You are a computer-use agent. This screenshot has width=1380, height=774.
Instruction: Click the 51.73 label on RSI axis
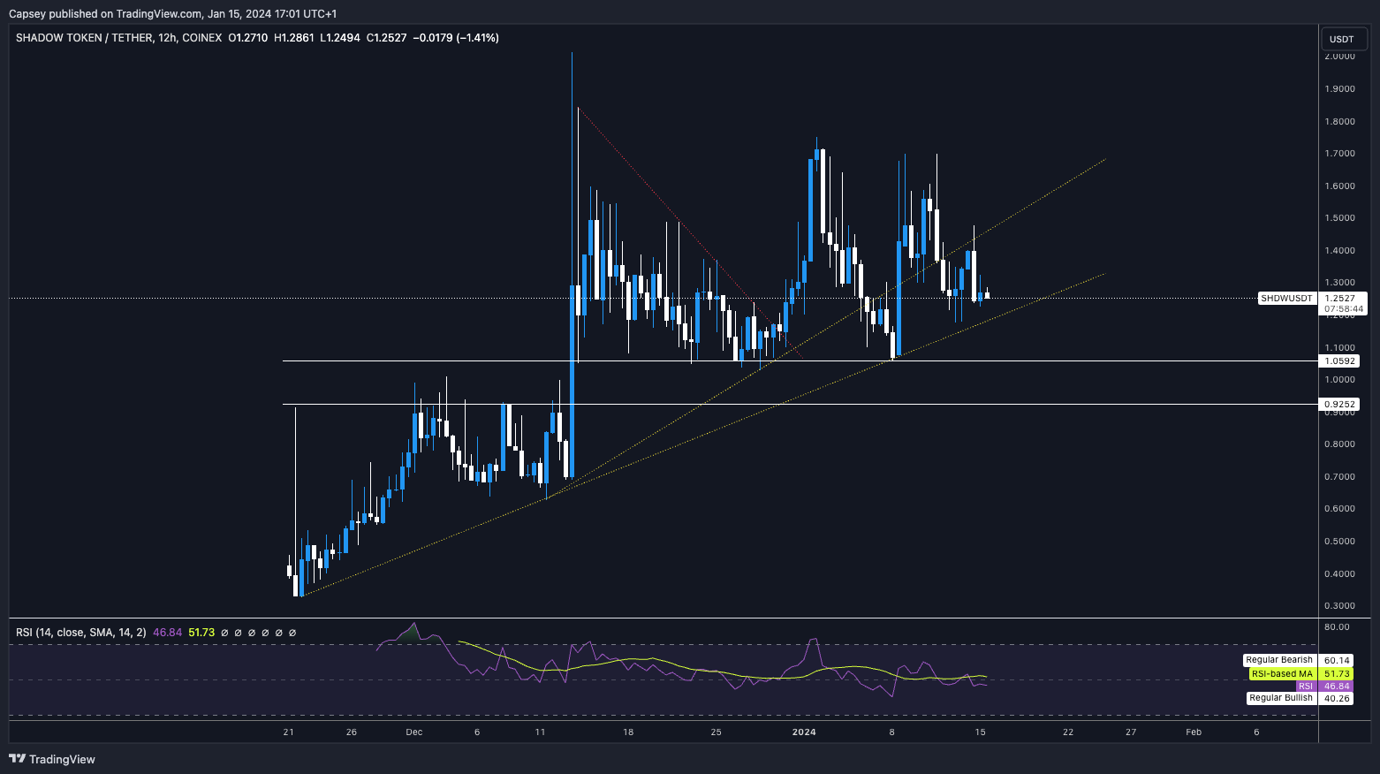(1337, 674)
